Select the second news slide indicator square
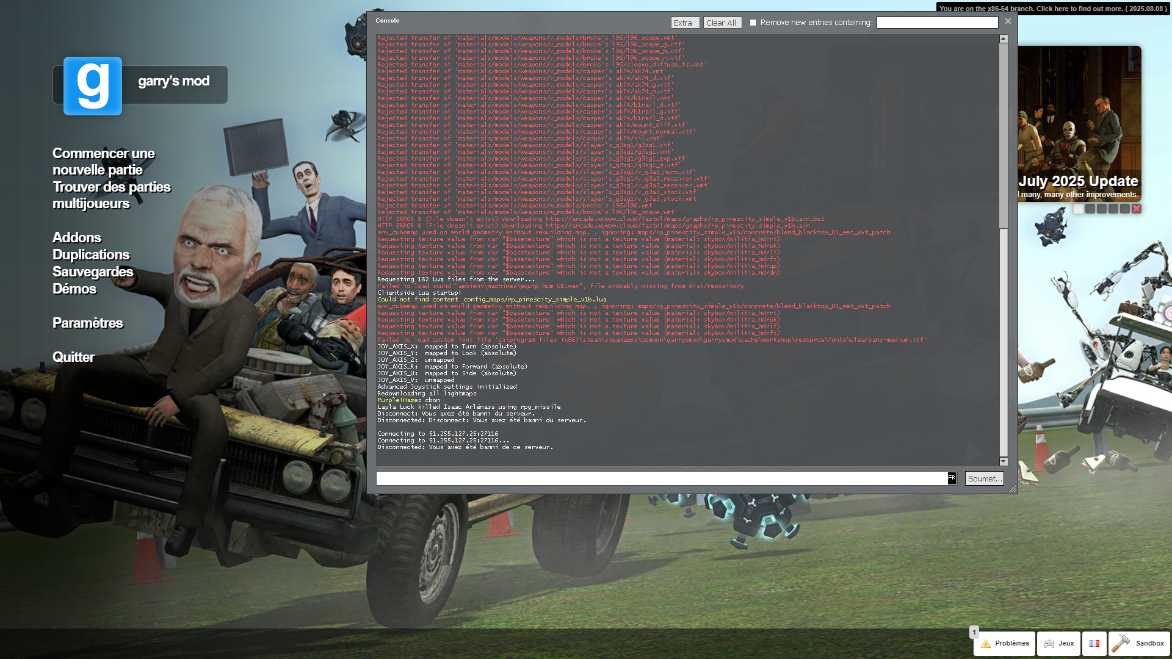1172x659 pixels. [x=1090, y=209]
